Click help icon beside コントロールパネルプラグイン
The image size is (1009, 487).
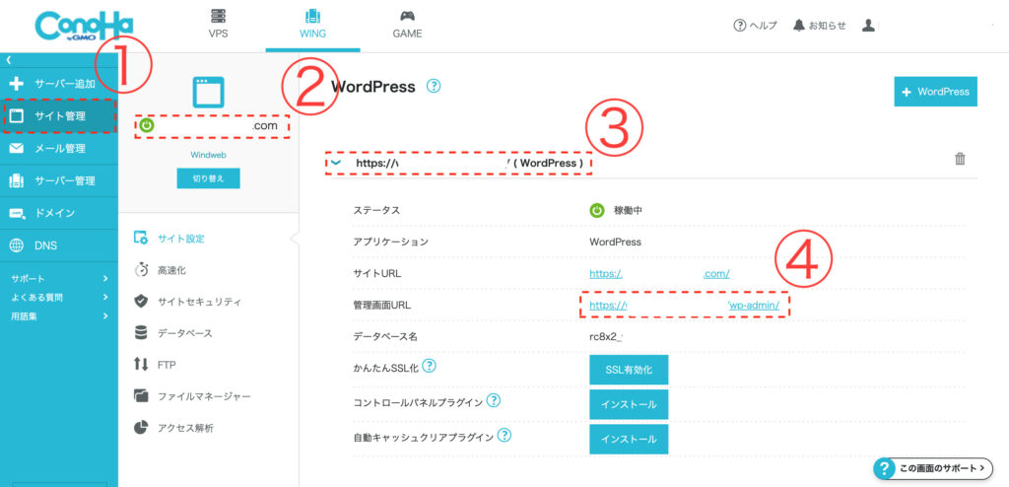coord(494,401)
